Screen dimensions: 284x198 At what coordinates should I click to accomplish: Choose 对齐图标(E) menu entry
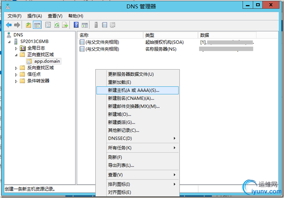pyautogui.click(x=138, y=192)
